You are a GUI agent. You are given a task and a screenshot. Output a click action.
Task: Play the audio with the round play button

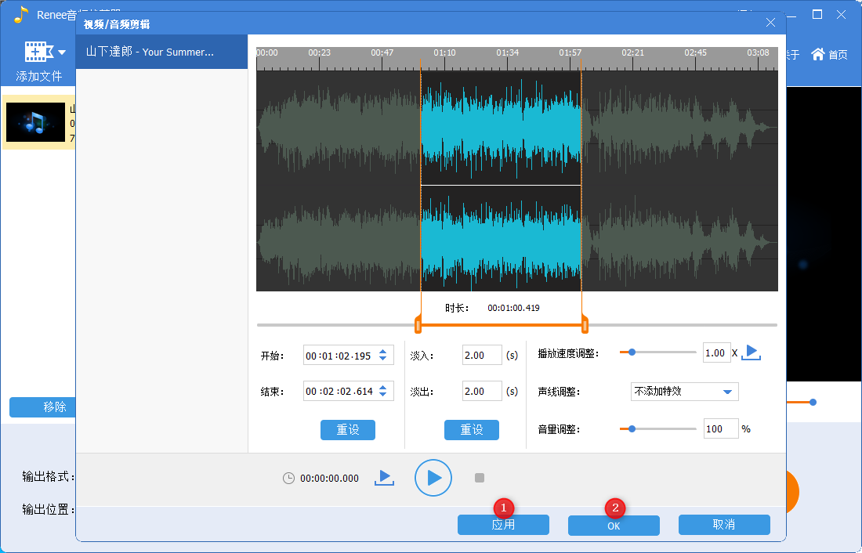click(433, 478)
